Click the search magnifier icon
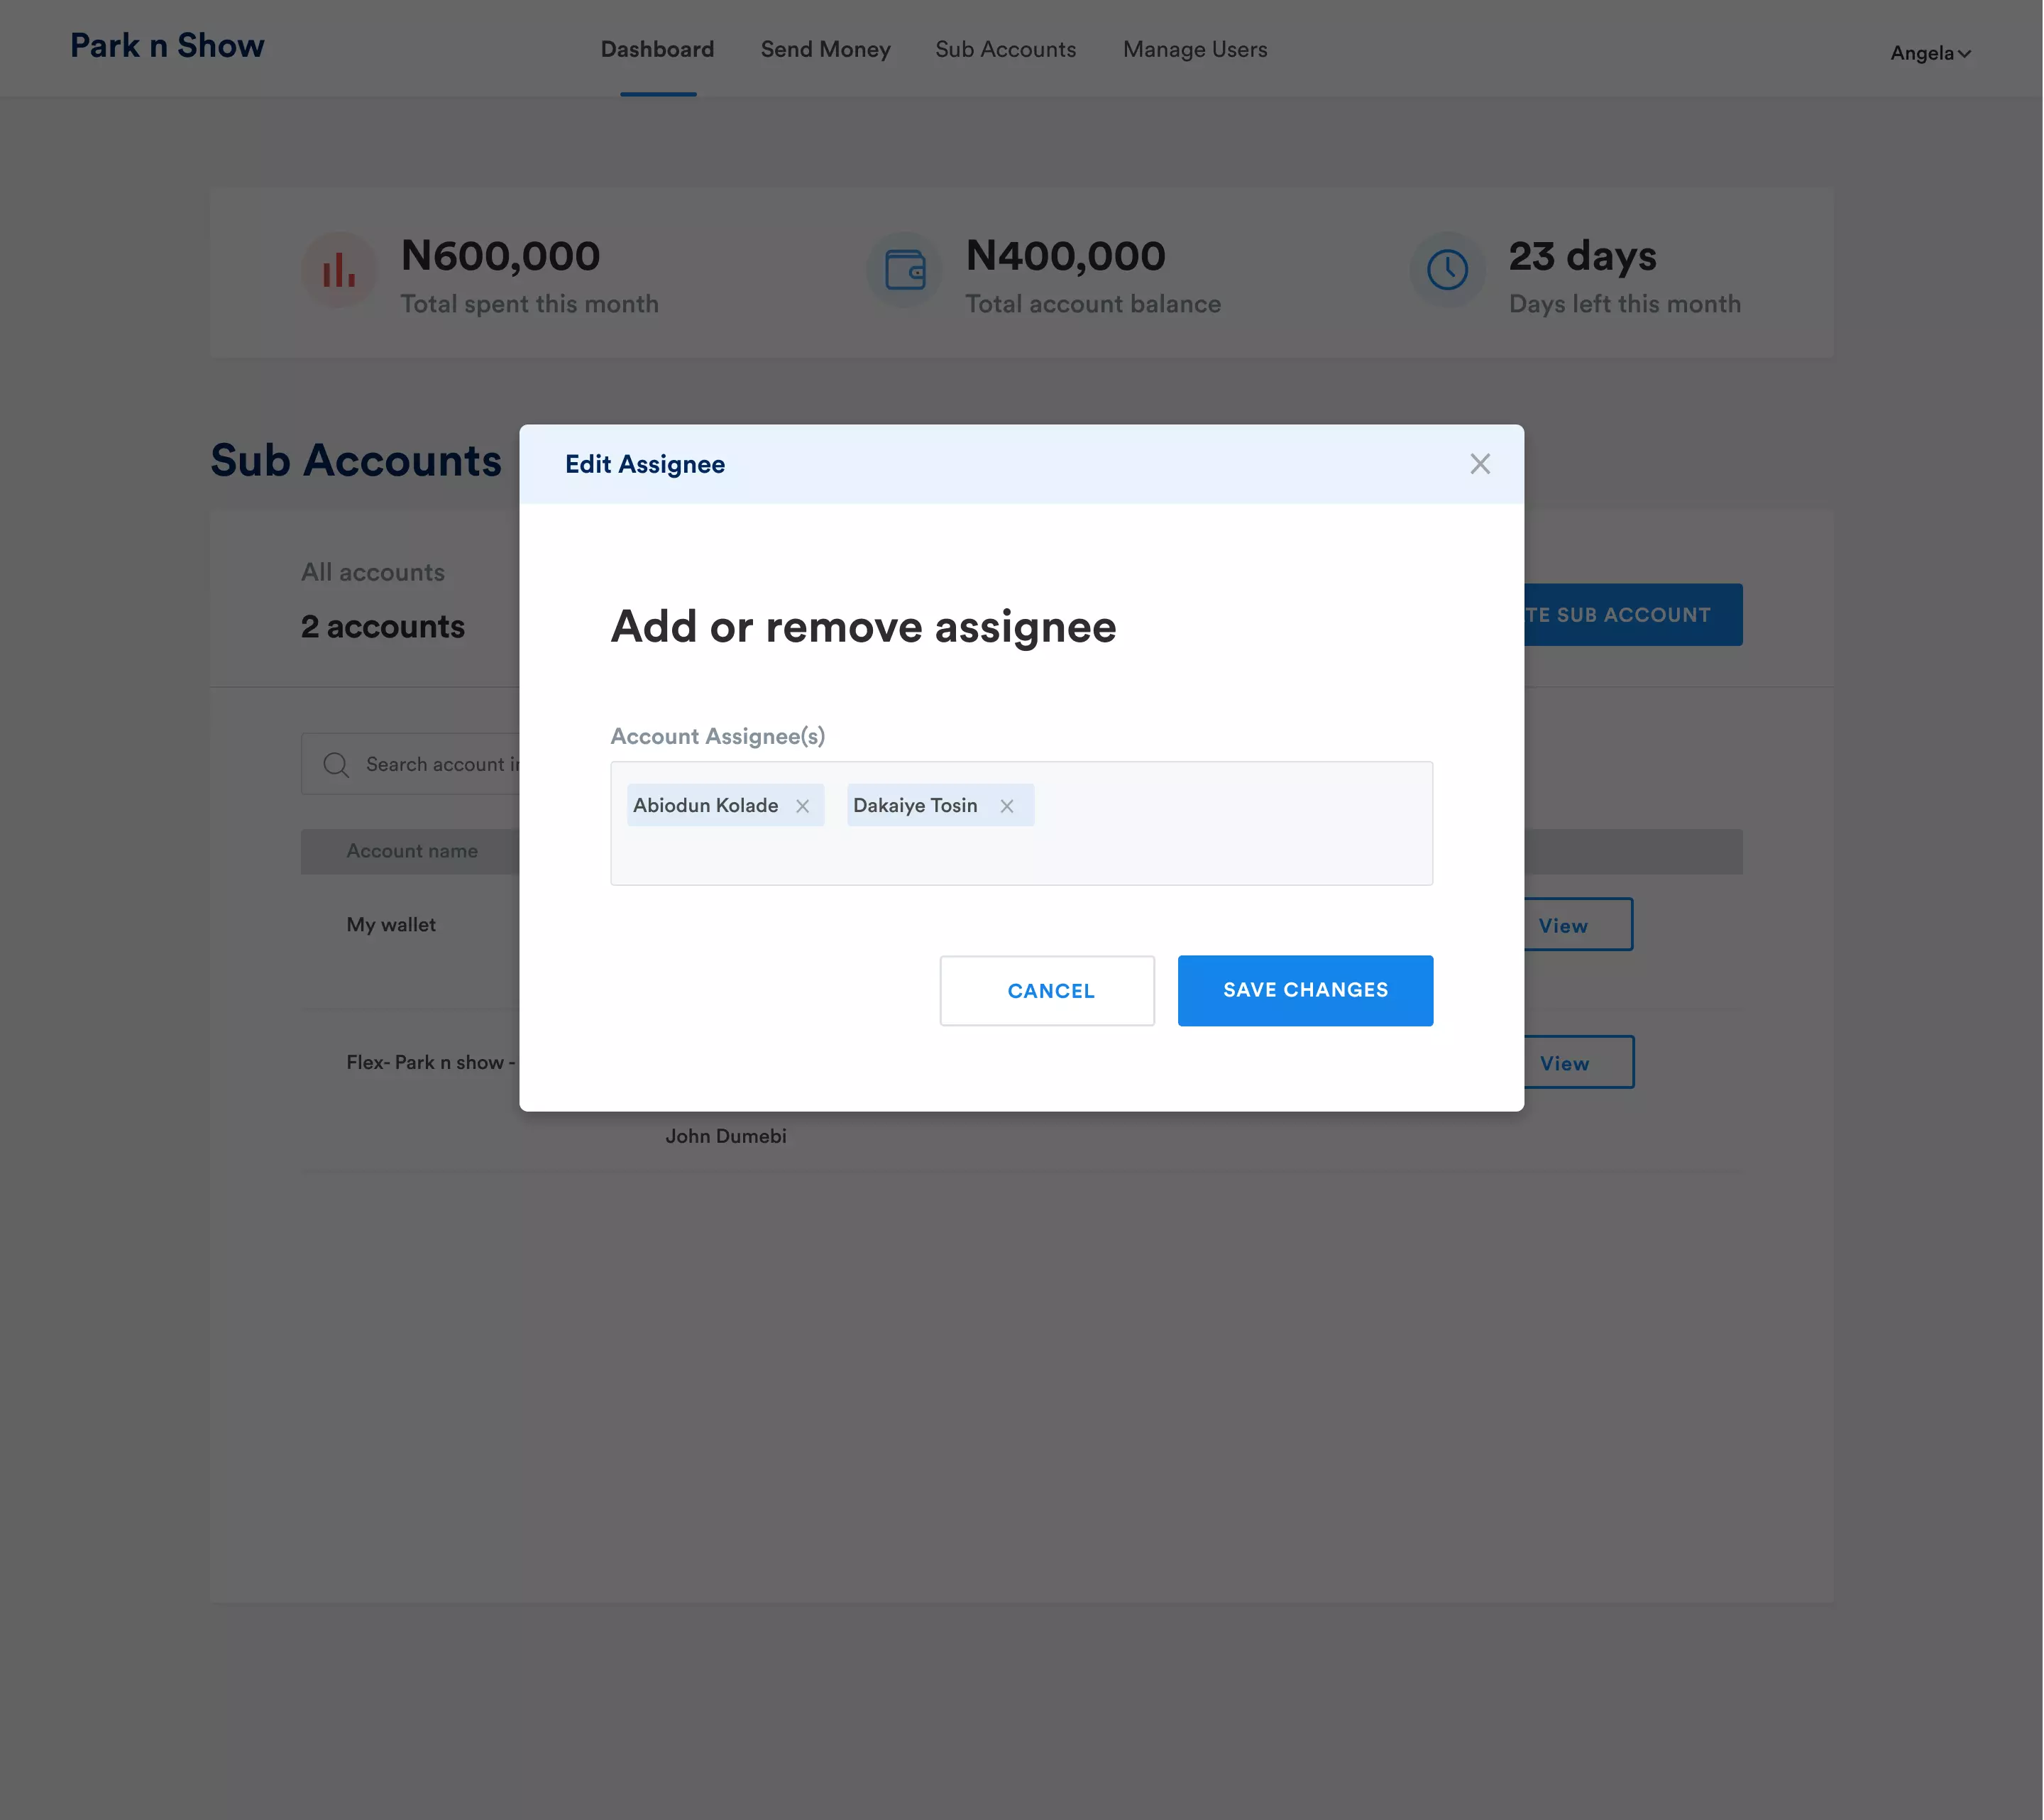 336,765
